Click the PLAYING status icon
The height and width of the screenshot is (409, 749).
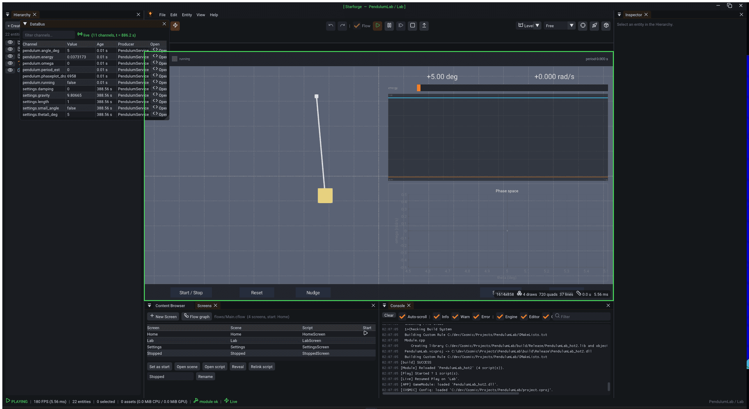[x=8, y=401]
